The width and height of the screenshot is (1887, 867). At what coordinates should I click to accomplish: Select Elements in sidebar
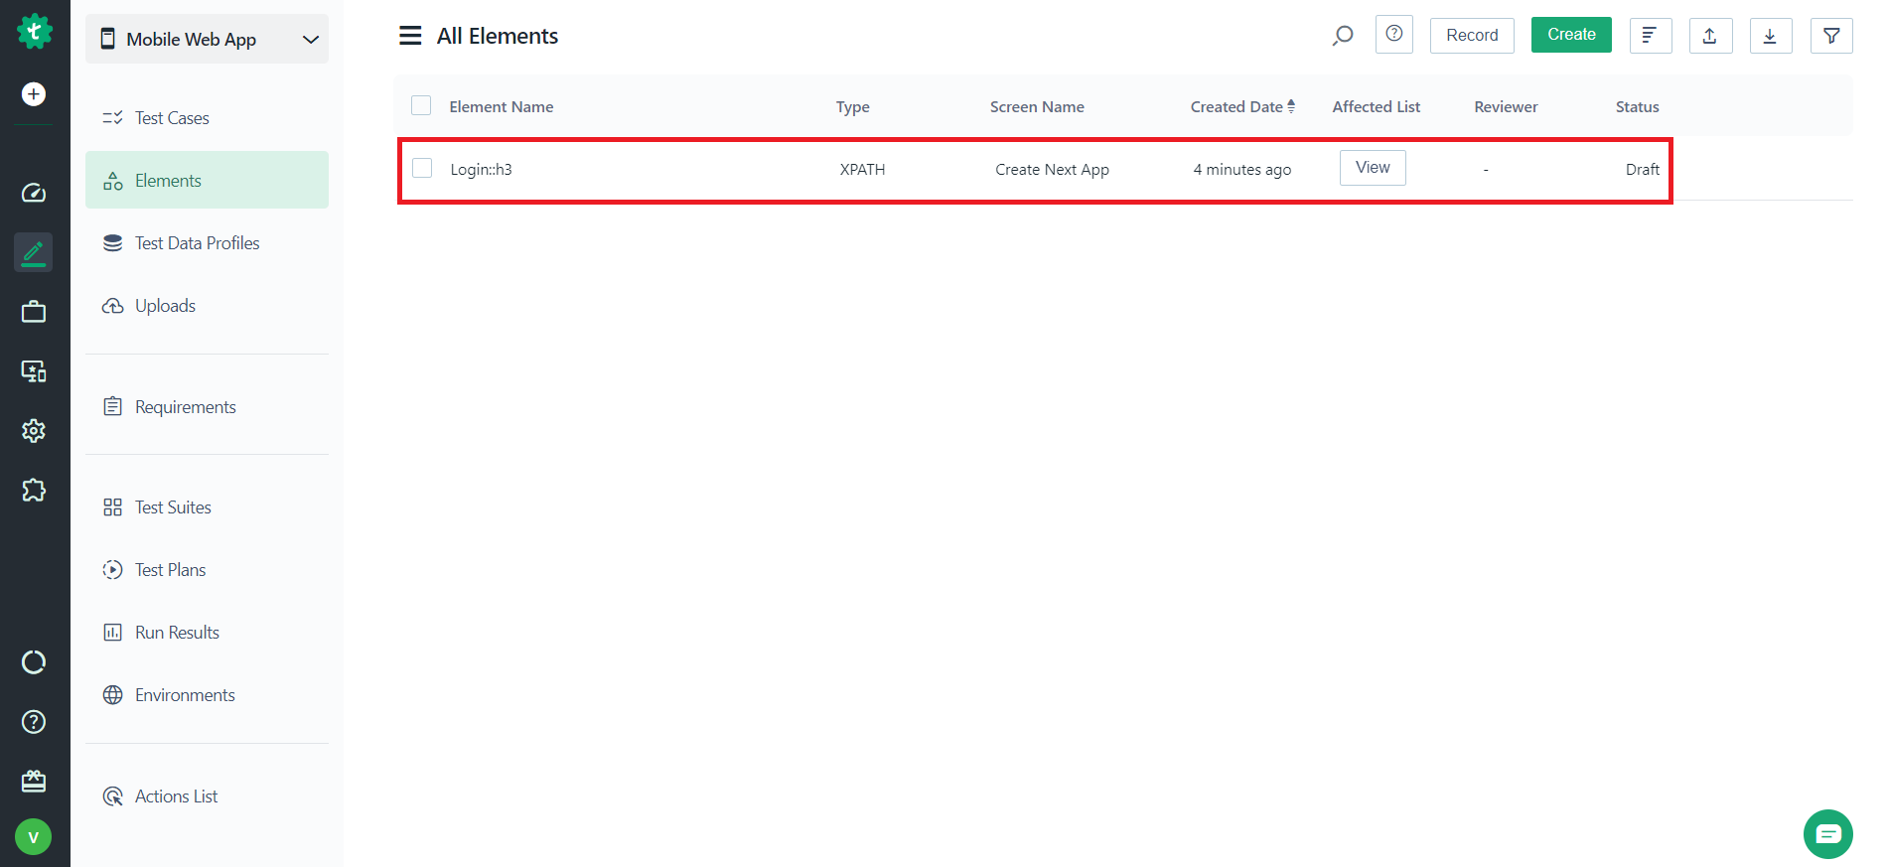click(x=207, y=180)
